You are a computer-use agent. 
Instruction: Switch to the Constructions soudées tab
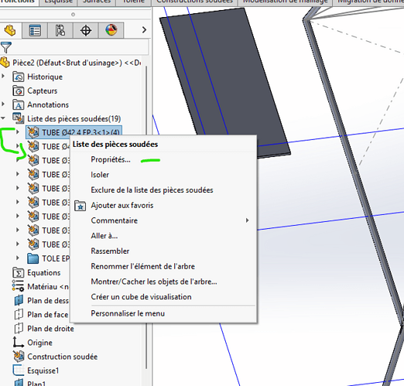click(194, 2)
